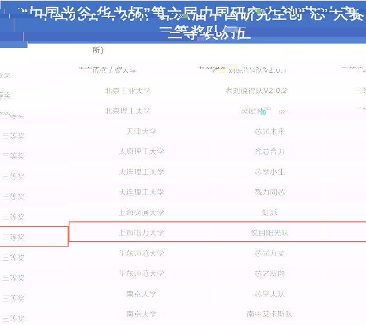Click 三等奖 in the 太原理工大学 row
Viewport: 366px width, 325px height.
(x=13, y=156)
